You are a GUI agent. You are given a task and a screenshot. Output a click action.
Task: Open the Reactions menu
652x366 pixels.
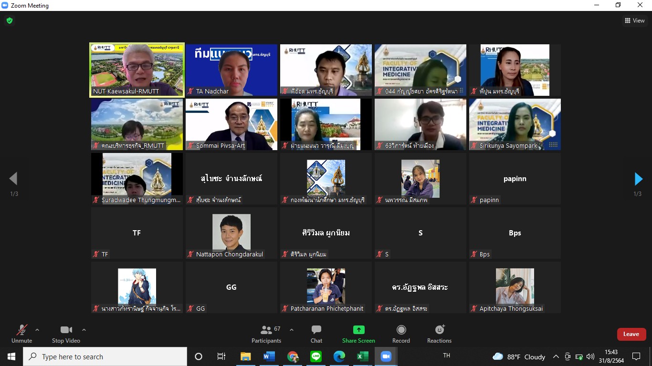[x=439, y=334]
